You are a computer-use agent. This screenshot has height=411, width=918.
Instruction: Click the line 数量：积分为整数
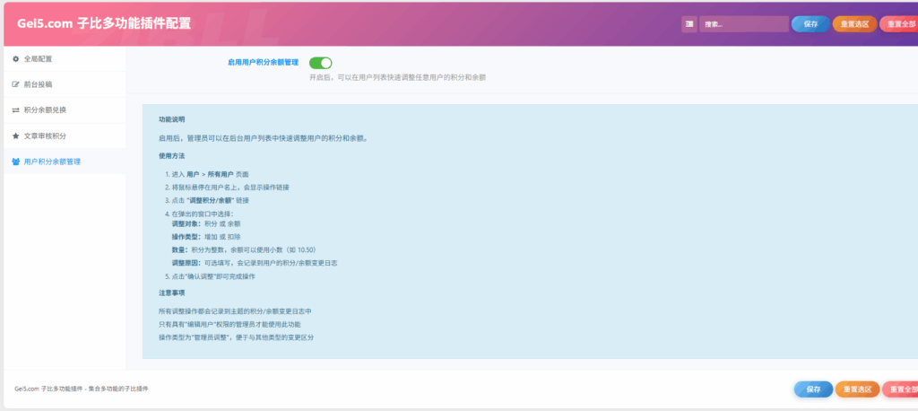pos(244,249)
